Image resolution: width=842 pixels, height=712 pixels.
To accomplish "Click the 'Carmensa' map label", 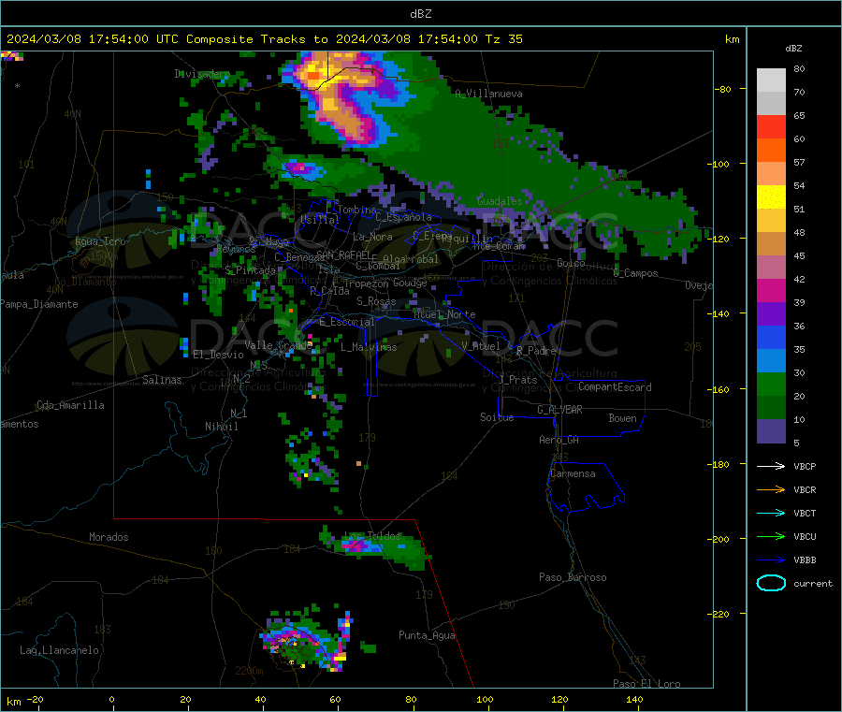I will (x=573, y=473).
